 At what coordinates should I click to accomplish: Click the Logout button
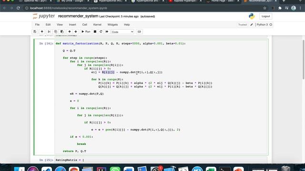coord(265,16)
